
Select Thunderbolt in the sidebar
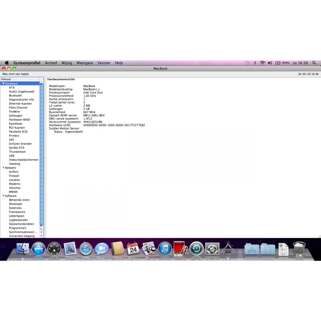17,152
